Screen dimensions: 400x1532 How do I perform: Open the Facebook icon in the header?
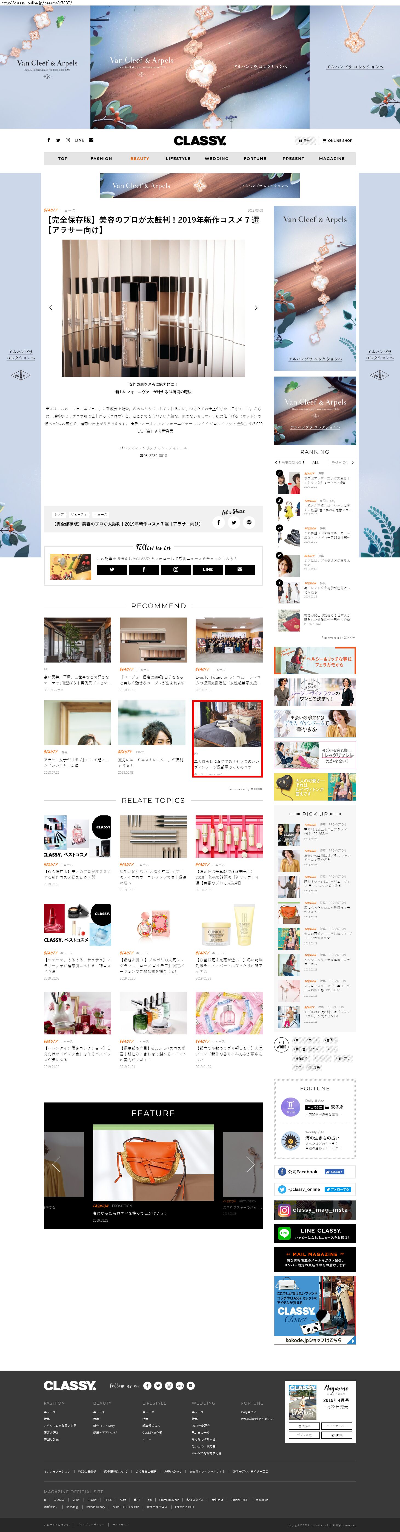(49, 140)
